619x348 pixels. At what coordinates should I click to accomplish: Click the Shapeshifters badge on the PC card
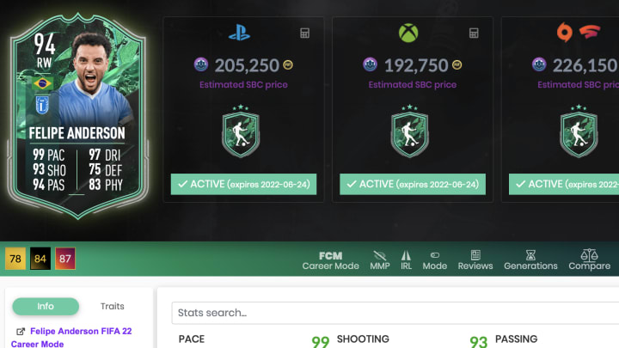(x=579, y=131)
